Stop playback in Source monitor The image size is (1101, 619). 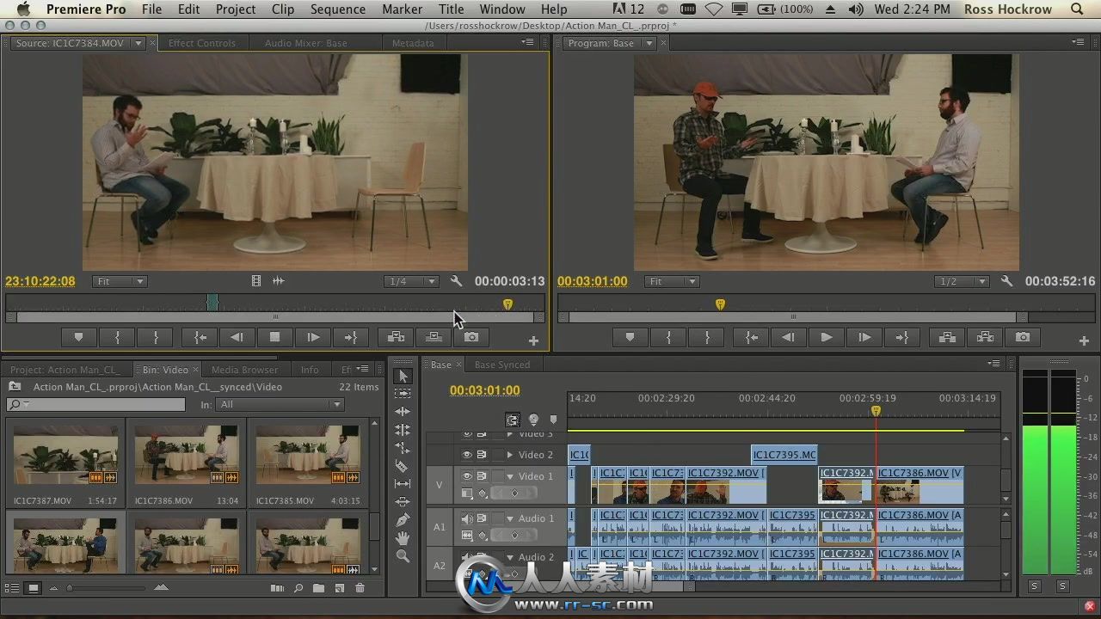(275, 338)
